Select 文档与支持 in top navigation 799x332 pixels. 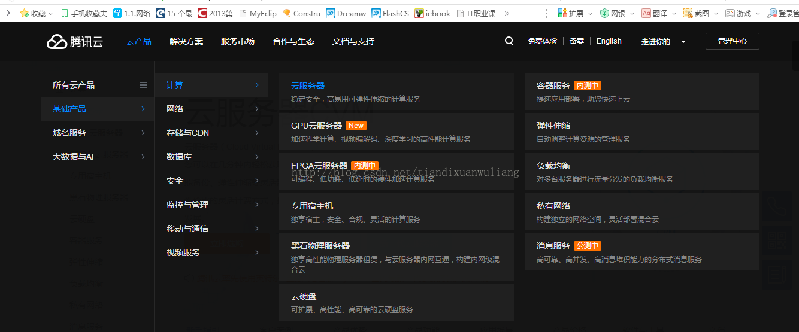pyautogui.click(x=353, y=41)
